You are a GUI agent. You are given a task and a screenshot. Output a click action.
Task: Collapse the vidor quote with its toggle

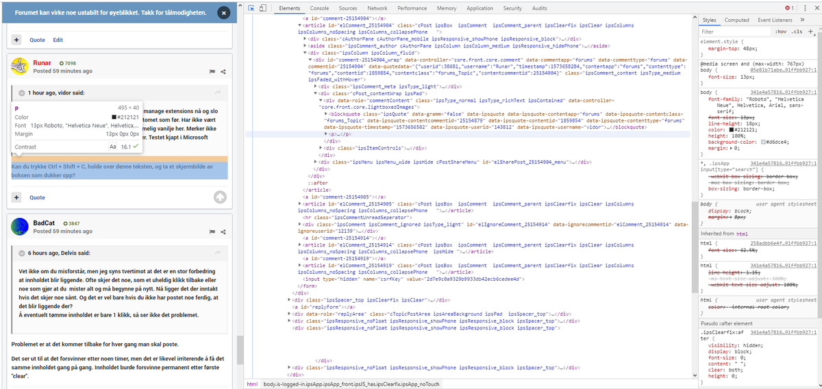(x=22, y=92)
